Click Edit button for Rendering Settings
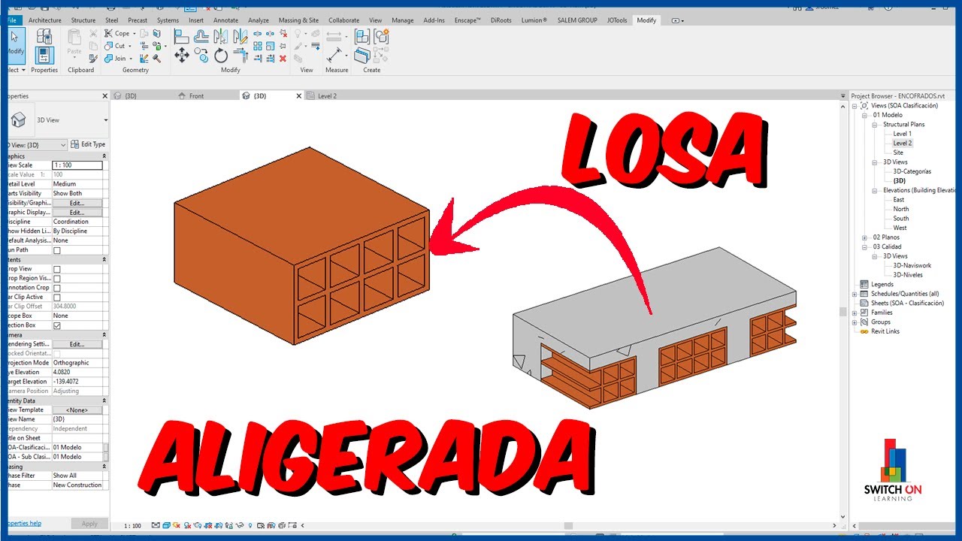 click(x=77, y=344)
